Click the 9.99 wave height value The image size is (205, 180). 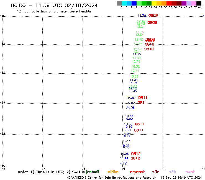click(x=131, y=103)
